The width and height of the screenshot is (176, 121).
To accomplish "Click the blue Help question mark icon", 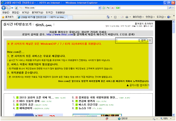I will coord(168,17).
